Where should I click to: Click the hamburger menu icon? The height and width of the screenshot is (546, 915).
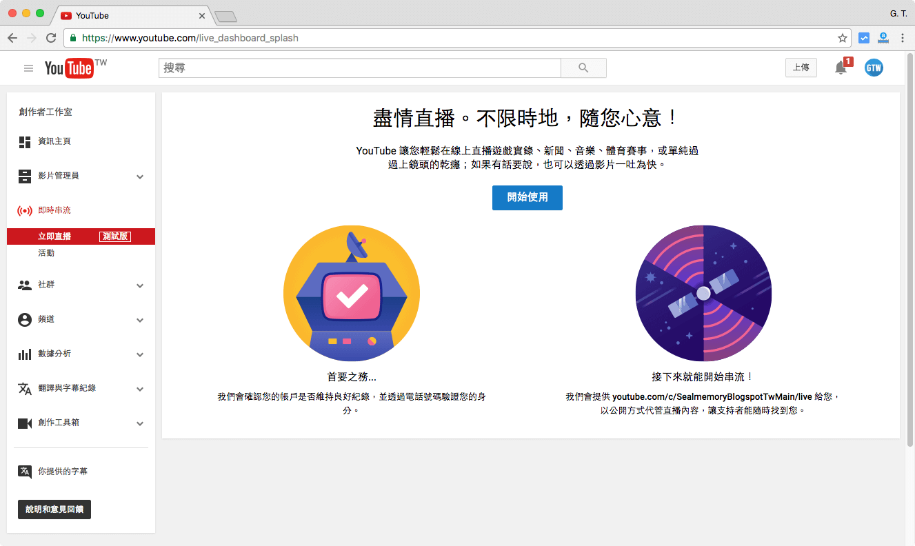[x=28, y=68]
